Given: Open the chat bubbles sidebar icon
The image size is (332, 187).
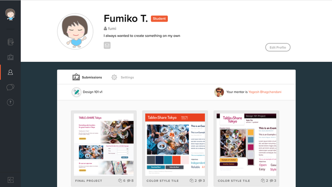Looking at the screenshot, I should (x=10, y=87).
